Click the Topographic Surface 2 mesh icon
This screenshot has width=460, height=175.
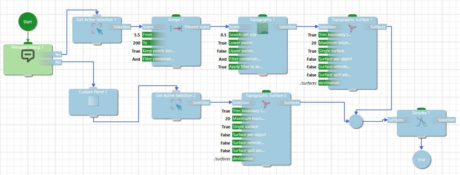[x=266, y=104]
